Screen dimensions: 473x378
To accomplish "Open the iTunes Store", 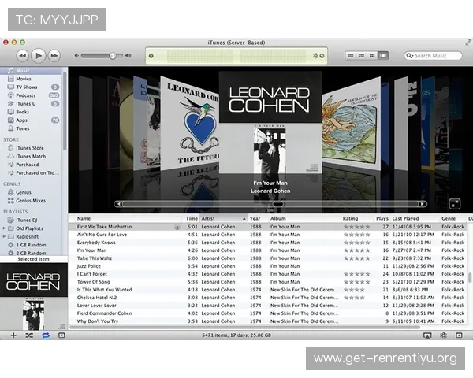I will pos(31,148).
